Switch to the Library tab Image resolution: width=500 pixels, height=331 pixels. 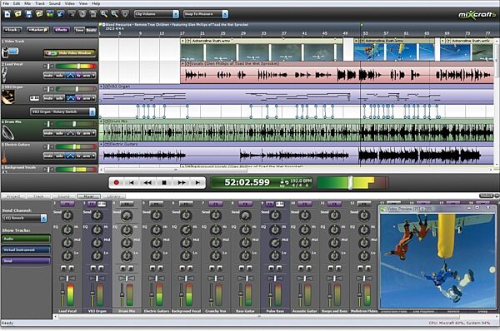click(x=113, y=197)
